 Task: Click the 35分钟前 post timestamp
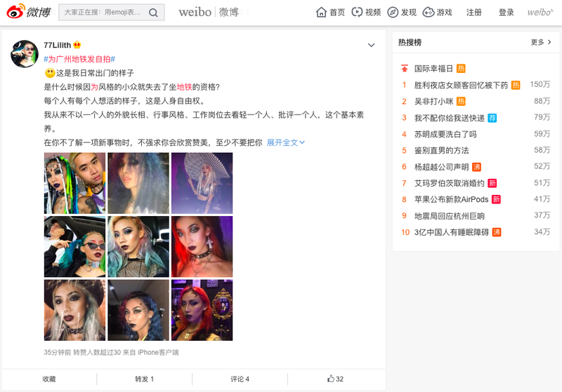pyautogui.click(x=58, y=352)
